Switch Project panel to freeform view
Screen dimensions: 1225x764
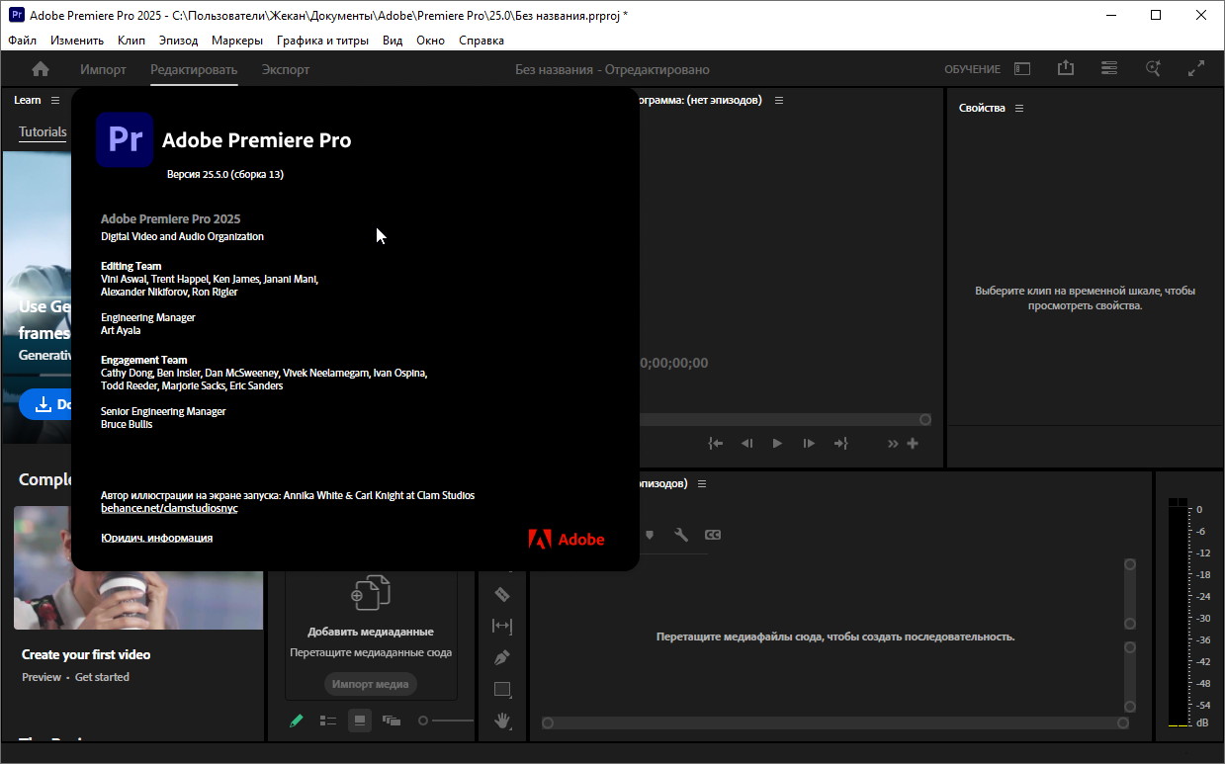[x=392, y=721]
